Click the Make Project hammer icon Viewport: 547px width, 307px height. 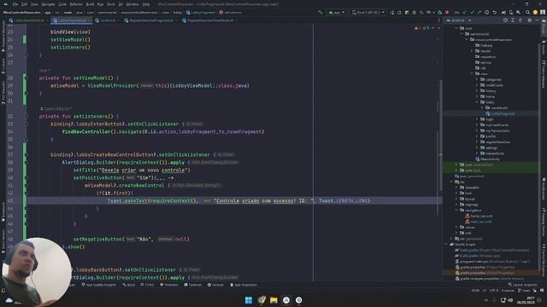(x=321, y=12)
